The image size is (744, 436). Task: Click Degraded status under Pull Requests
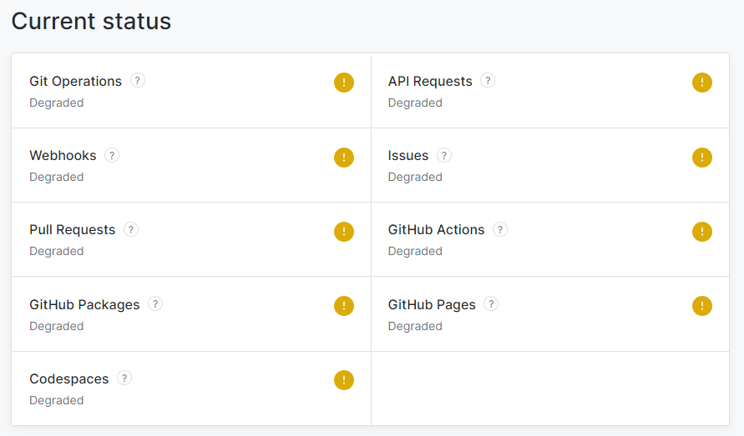coord(57,251)
